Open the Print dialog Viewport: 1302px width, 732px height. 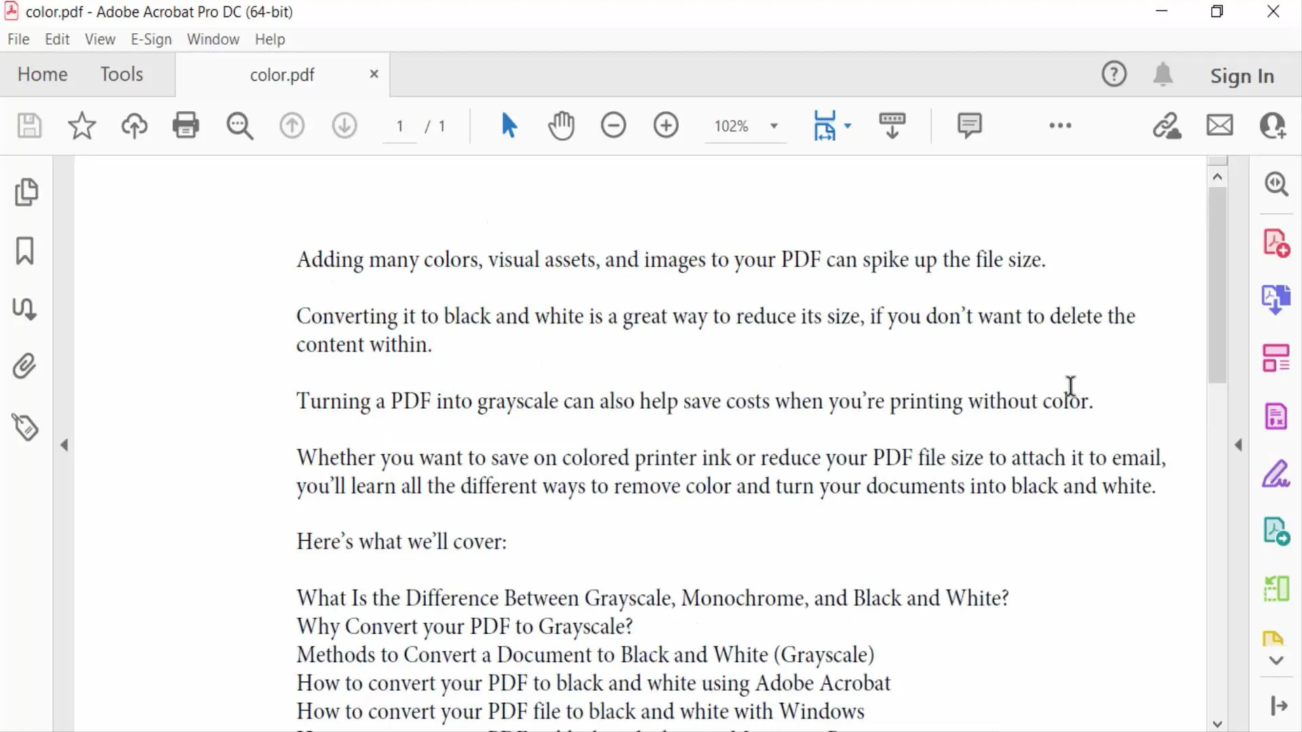[185, 125]
